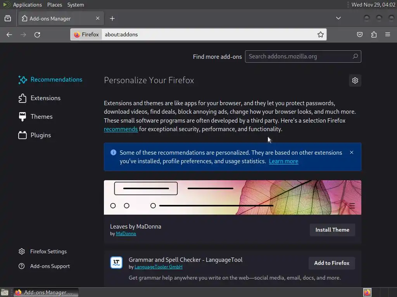Open the Tools for all add-ons gear
Viewport: 397px width, 297px height.
pos(355,80)
